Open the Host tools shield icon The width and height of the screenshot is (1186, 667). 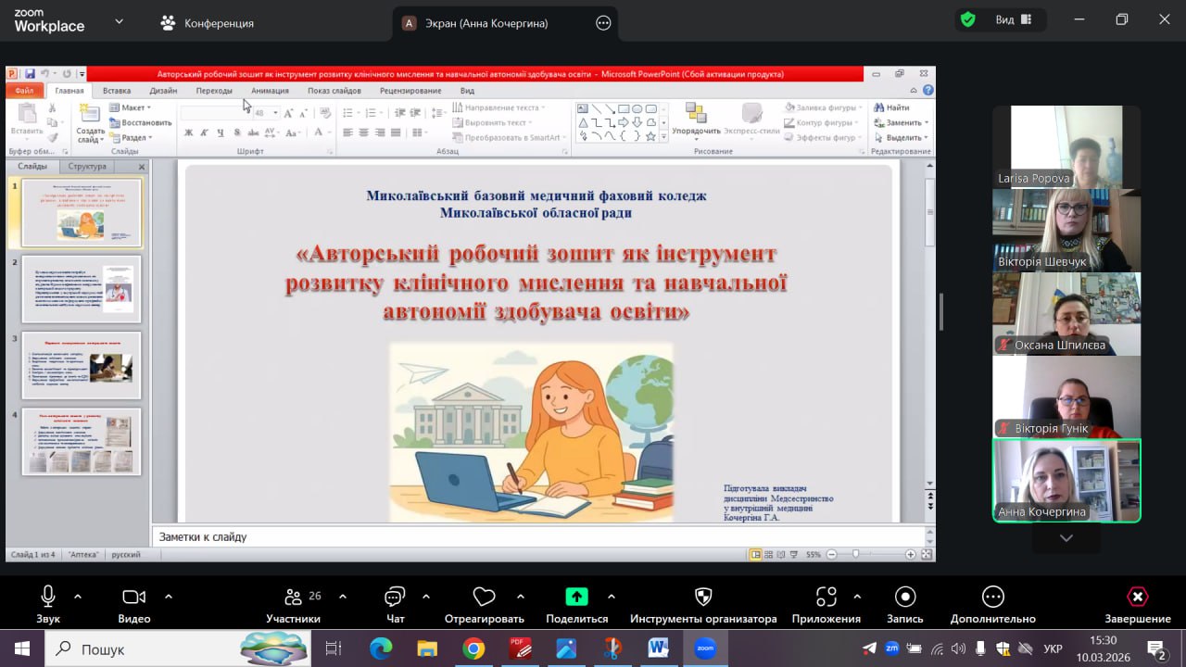pyautogui.click(x=703, y=598)
